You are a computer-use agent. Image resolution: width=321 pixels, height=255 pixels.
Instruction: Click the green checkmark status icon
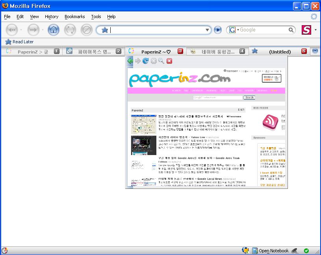click(x=306, y=251)
